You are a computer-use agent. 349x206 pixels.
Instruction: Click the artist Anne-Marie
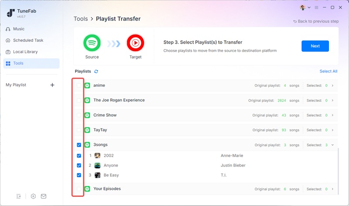(232, 156)
